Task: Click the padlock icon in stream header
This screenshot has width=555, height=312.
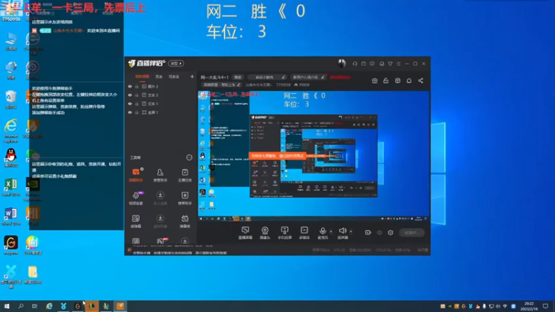Action: click(x=386, y=80)
